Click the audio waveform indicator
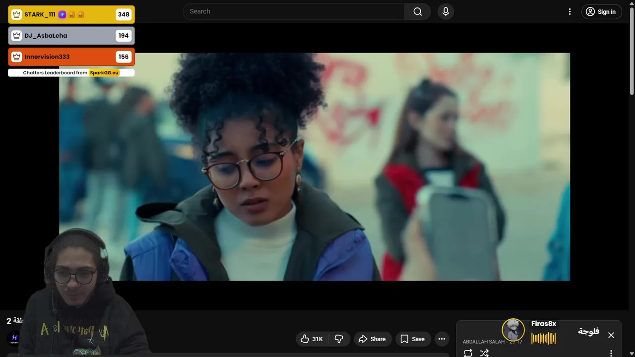The width and height of the screenshot is (635, 357). [543, 339]
